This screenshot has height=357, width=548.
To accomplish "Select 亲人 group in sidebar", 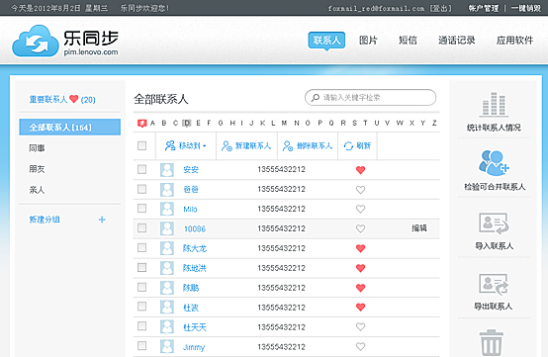I will tap(37, 190).
